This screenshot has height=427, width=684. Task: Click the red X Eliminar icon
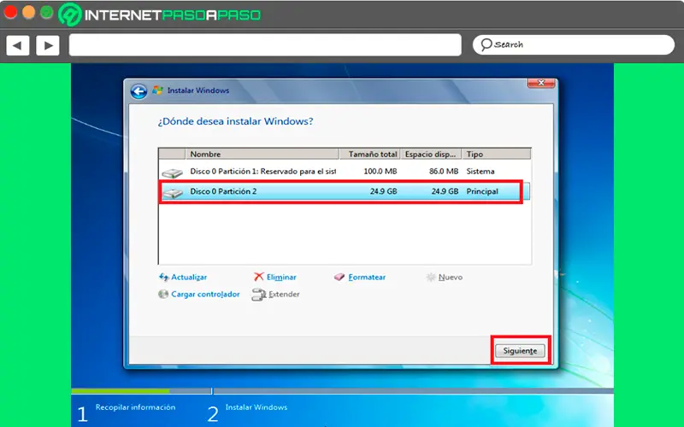point(259,277)
